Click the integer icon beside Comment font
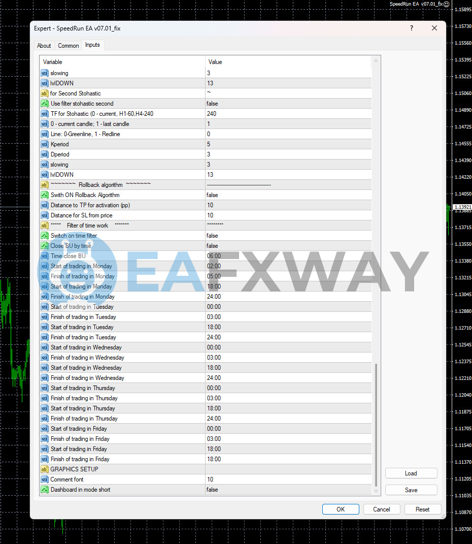Viewport: 472px width, 544px height. [45, 479]
